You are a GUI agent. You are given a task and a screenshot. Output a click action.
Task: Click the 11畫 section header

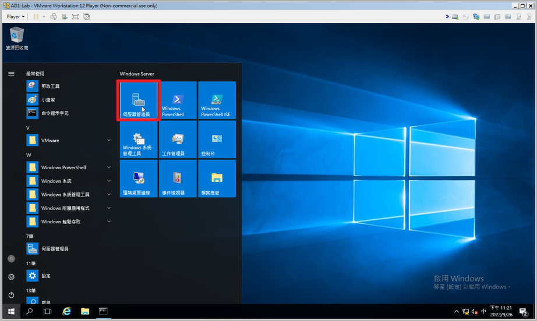31,263
